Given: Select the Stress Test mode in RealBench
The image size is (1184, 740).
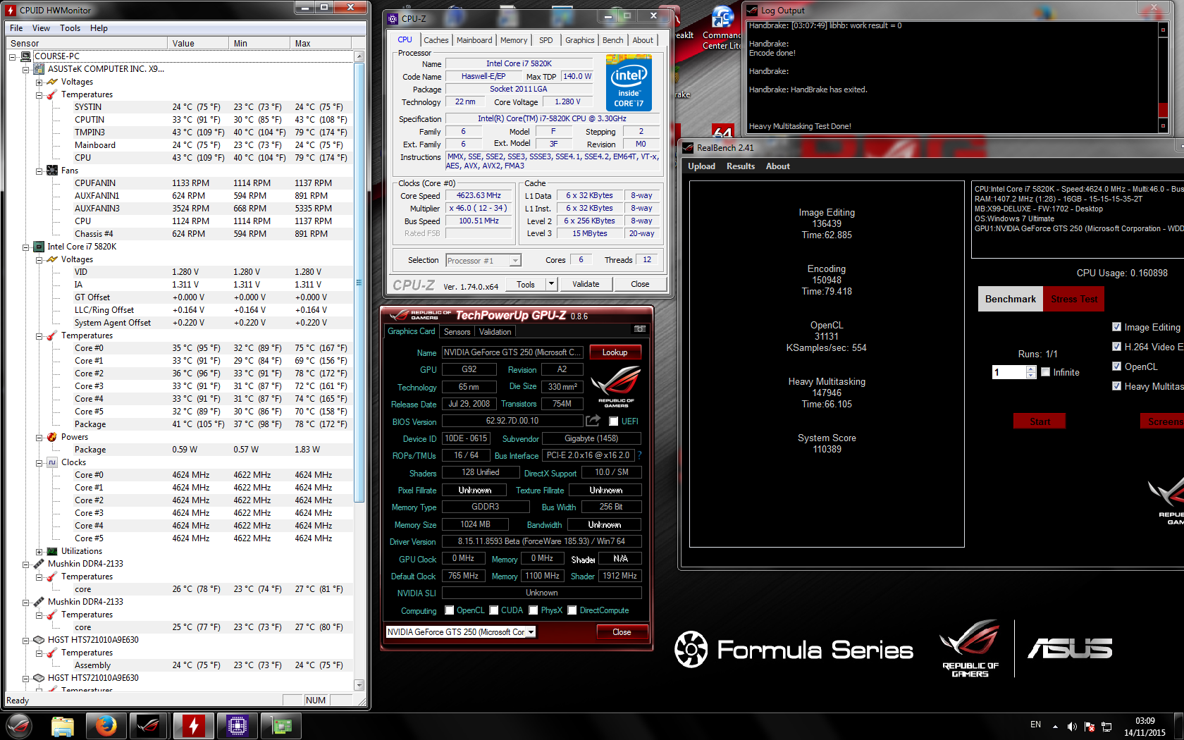Looking at the screenshot, I should pos(1074,299).
